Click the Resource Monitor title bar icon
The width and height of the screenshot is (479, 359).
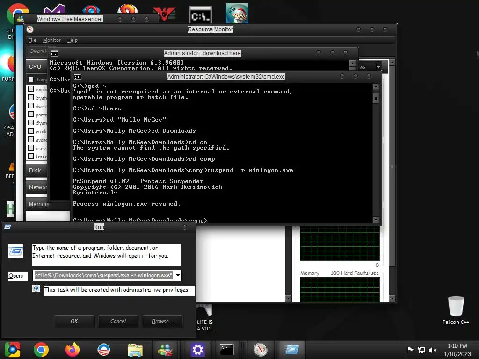pos(30,29)
